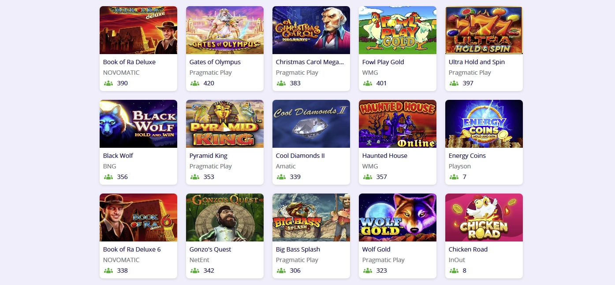The image size is (615, 285).
Task: Click the NOVOMATIC provider text under Book of Ra Deluxe 6
Action: (122, 259)
